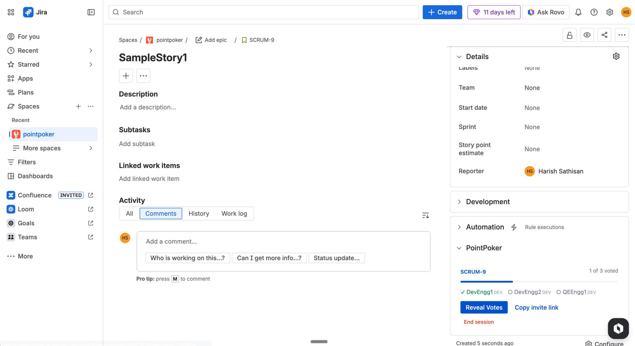Select QEEngg1's vote radio circle

(558, 292)
